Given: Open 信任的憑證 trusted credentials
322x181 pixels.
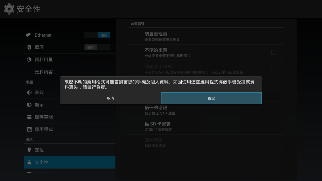Looking at the screenshot, I should pos(206,110).
